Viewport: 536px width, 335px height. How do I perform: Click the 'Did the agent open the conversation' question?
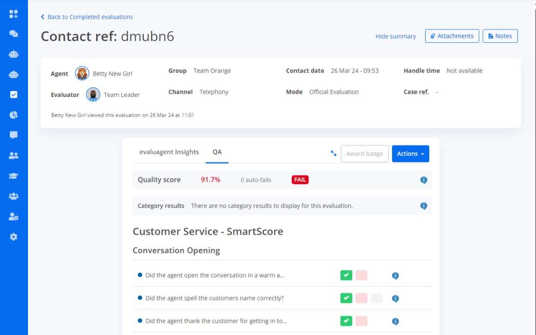tap(215, 275)
